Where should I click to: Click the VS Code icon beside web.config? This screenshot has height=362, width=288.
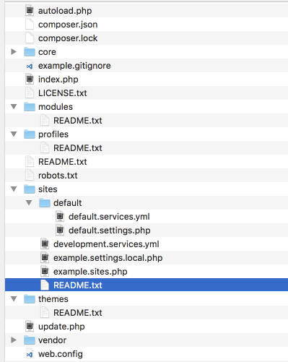[x=30, y=354]
